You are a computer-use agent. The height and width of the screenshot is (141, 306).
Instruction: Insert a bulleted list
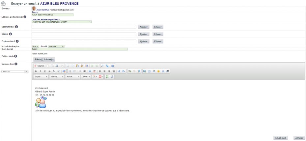(x=74, y=71)
